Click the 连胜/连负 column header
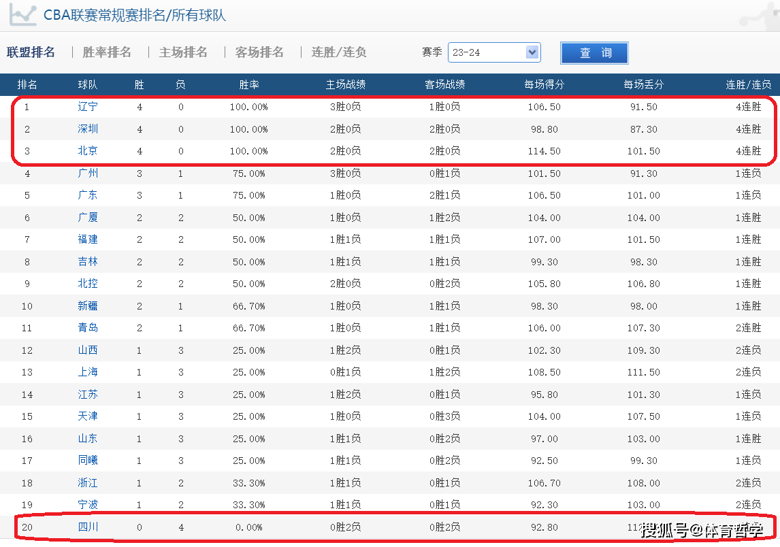 pyautogui.click(x=748, y=84)
